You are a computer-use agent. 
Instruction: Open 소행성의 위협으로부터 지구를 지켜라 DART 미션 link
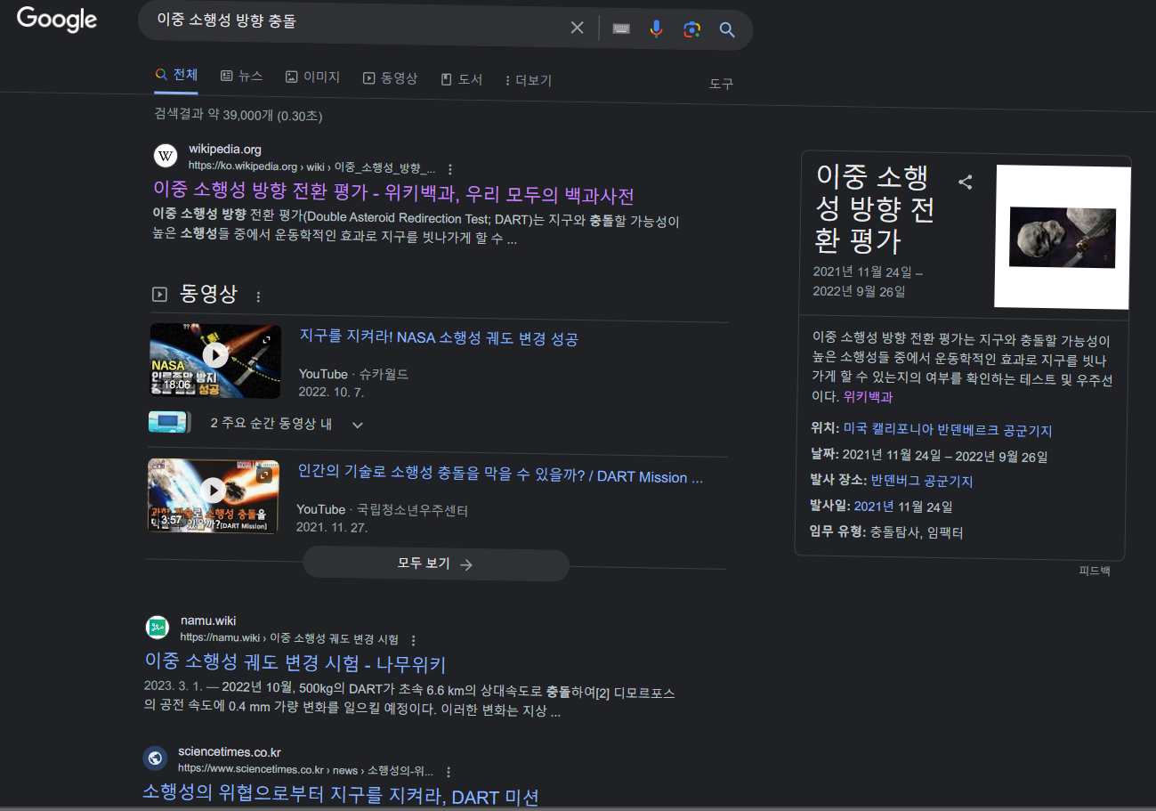tap(341, 796)
